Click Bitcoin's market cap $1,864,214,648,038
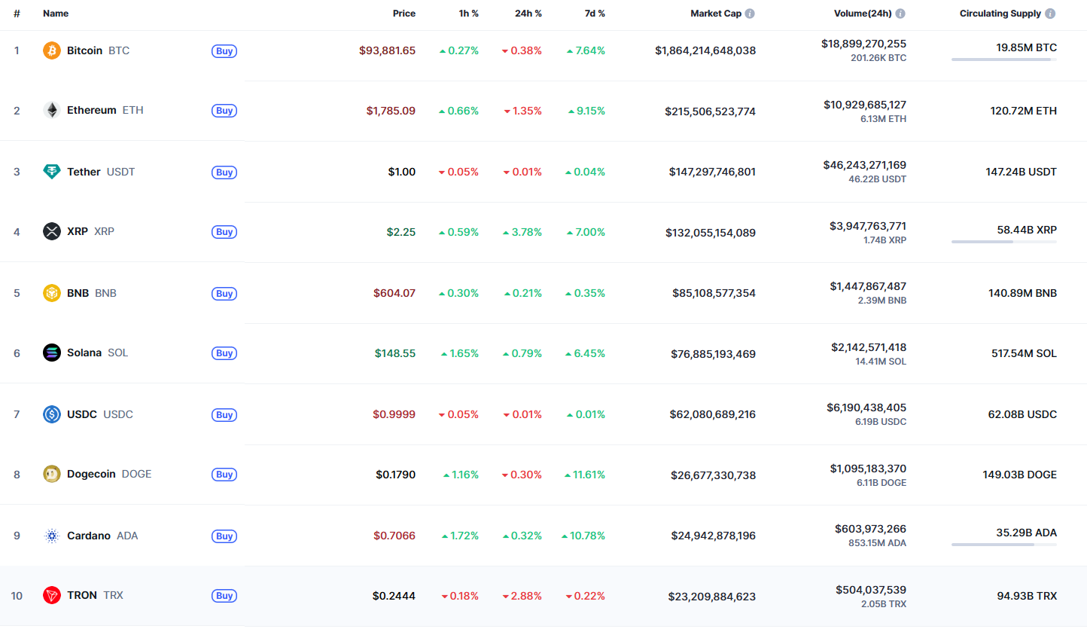The width and height of the screenshot is (1087, 629). click(x=705, y=50)
